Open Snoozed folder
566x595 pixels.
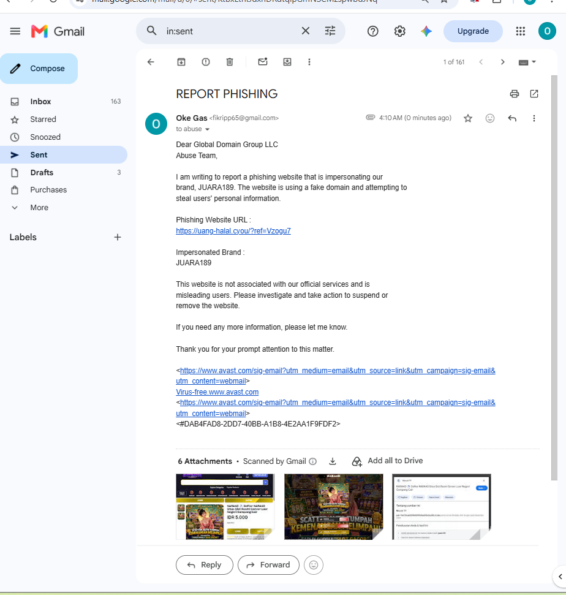click(x=64, y=137)
